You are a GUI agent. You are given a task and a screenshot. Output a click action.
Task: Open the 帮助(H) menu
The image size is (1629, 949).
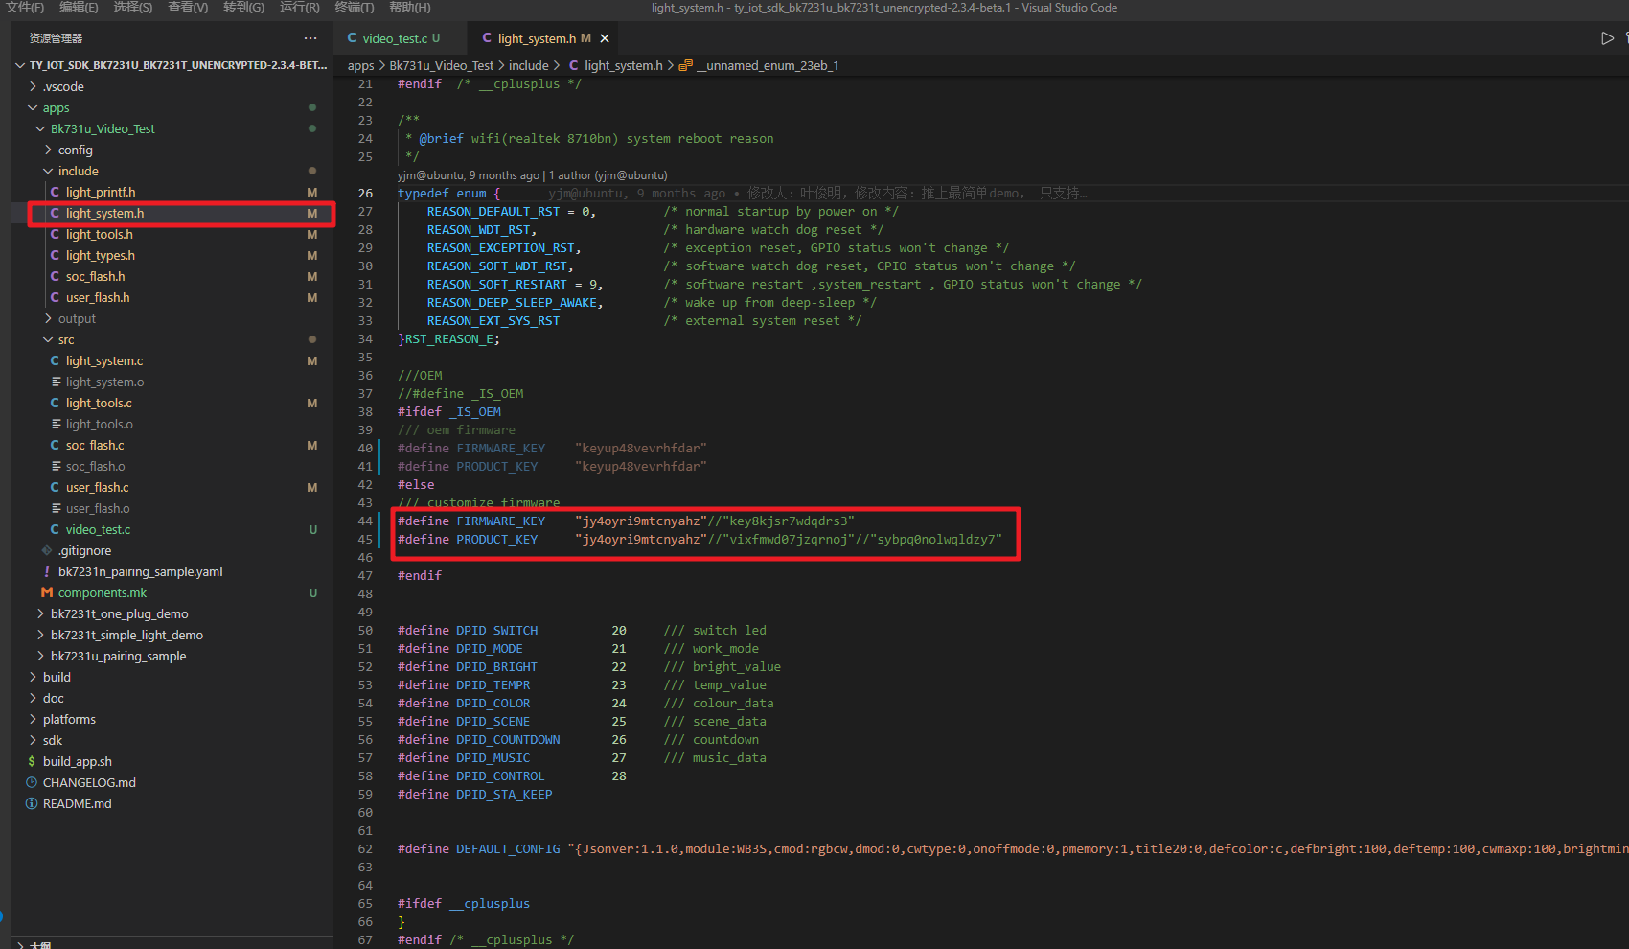(x=409, y=8)
